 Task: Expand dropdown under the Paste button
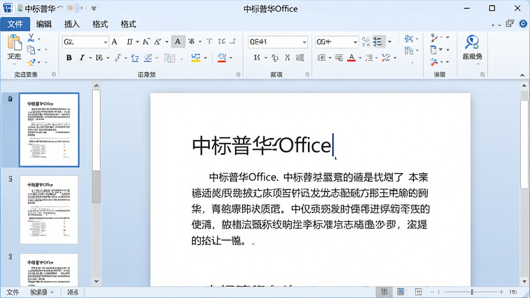(x=14, y=64)
